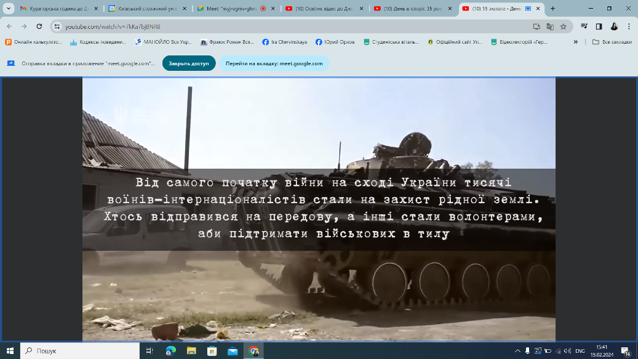Click the Пошук taskbar search box
Viewport: 638px width, 359px height.
[x=80, y=351]
